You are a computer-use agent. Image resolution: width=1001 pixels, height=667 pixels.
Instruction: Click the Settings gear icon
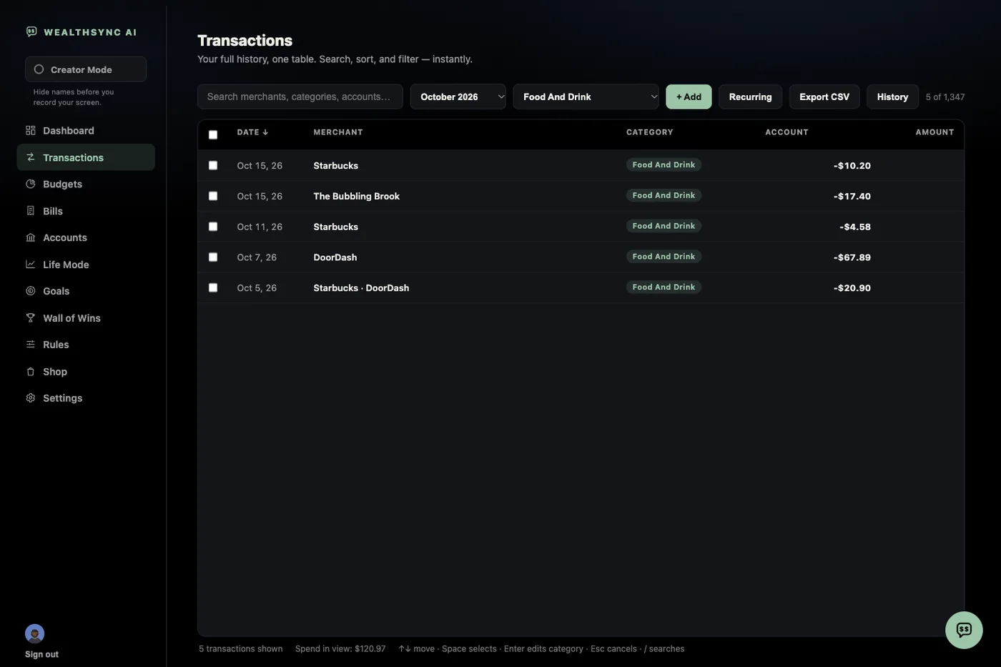(x=31, y=398)
